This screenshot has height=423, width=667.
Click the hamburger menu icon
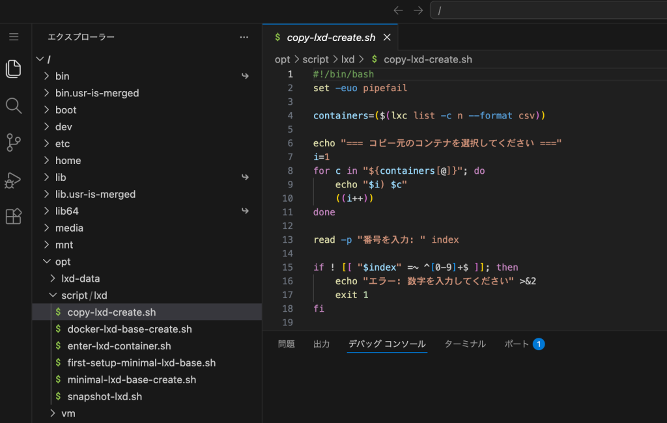point(14,37)
